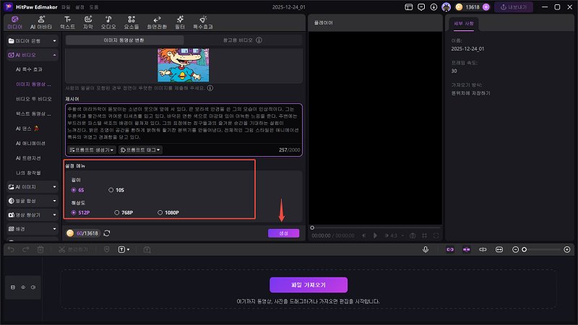Screen dimensions: 578x325
Task: Open the 특수효과 (Special effects) tool
Action: pos(203,22)
